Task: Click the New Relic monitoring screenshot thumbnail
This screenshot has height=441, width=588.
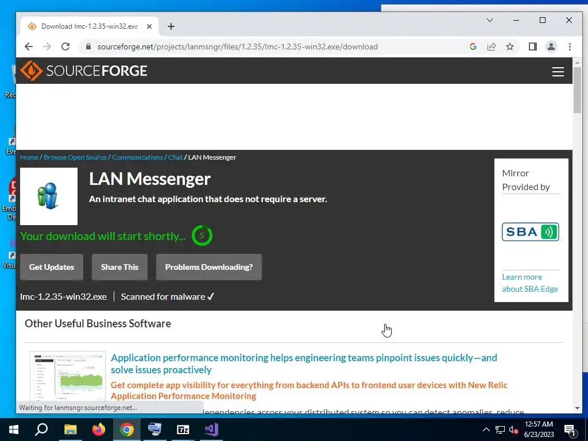Action: pos(68,377)
